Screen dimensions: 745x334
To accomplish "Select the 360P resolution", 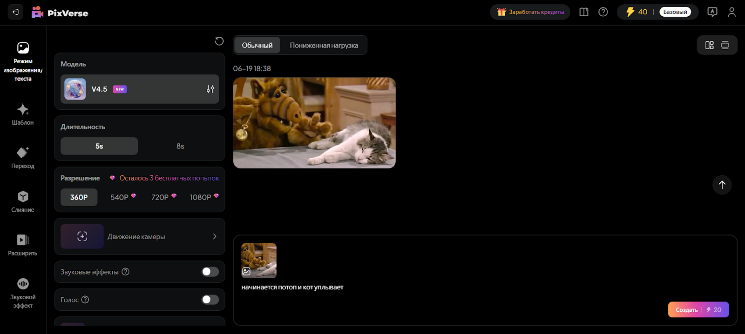I will [79, 197].
